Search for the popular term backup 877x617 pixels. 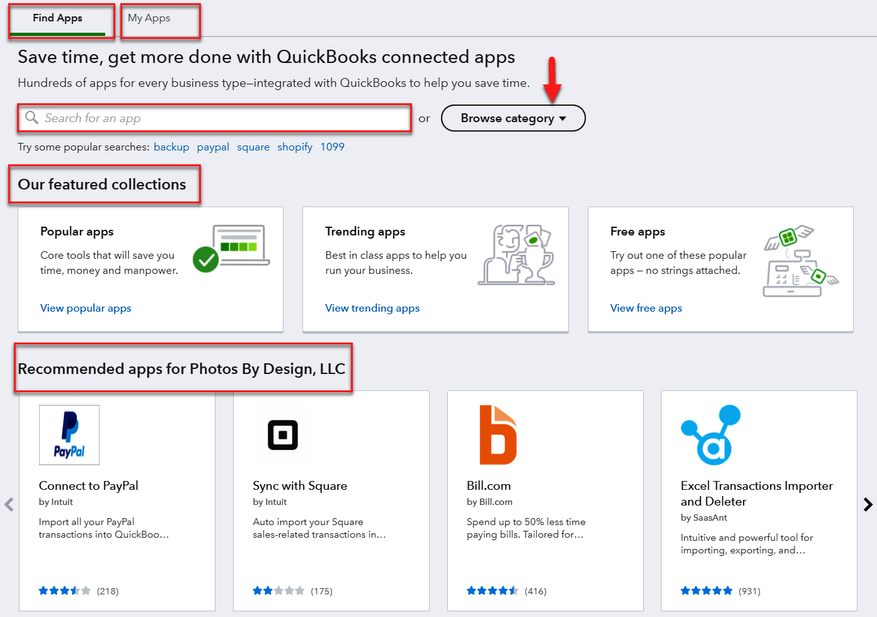click(171, 147)
